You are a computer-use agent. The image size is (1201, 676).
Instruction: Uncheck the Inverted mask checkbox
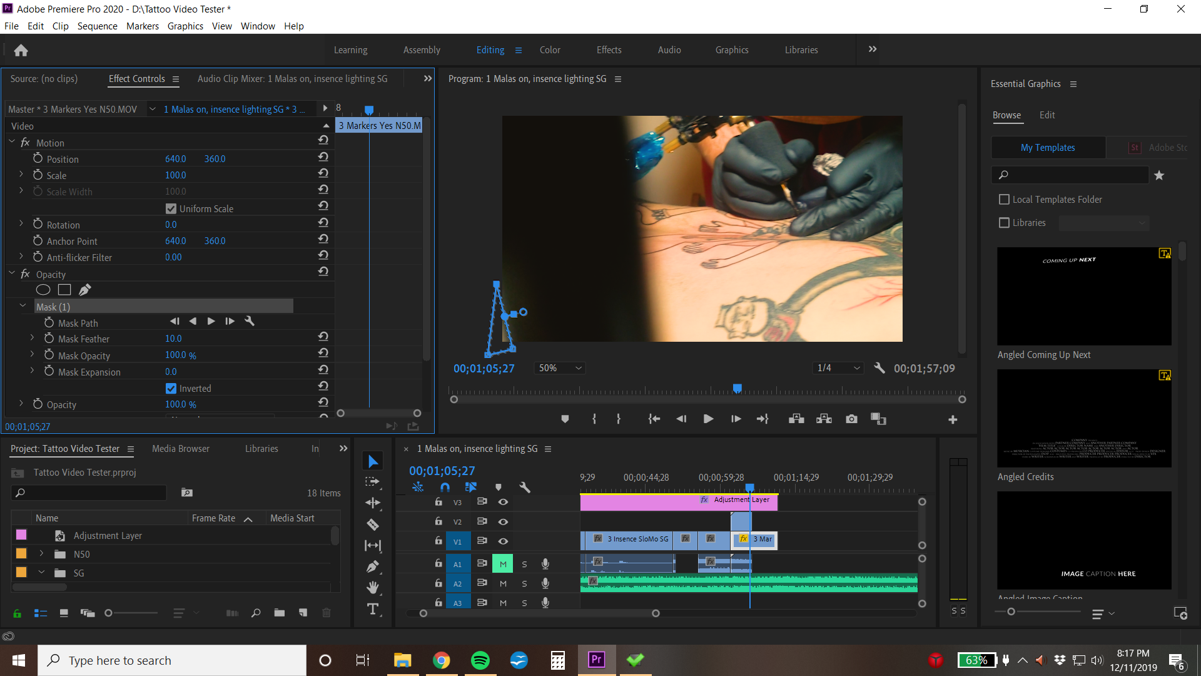pyautogui.click(x=171, y=389)
